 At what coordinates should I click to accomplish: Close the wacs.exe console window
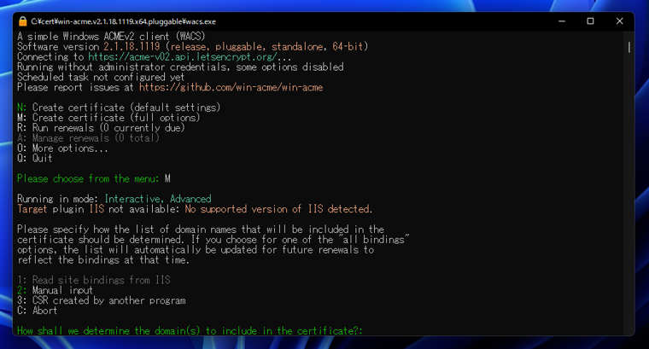619,21
